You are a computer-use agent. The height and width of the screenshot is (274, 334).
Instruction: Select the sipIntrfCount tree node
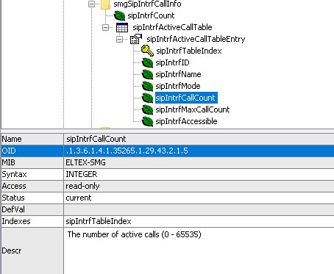[x=151, y=15]
